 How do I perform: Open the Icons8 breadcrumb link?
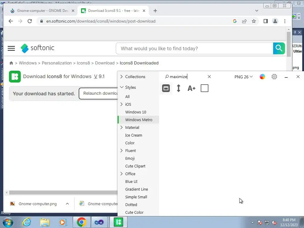point(83,63)
